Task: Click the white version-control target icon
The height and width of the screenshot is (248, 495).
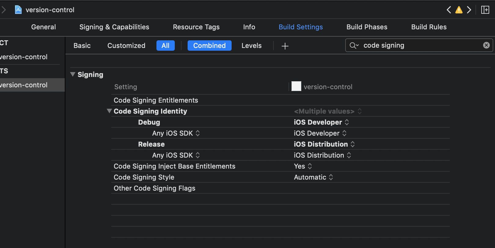Action: pos(296,86)
